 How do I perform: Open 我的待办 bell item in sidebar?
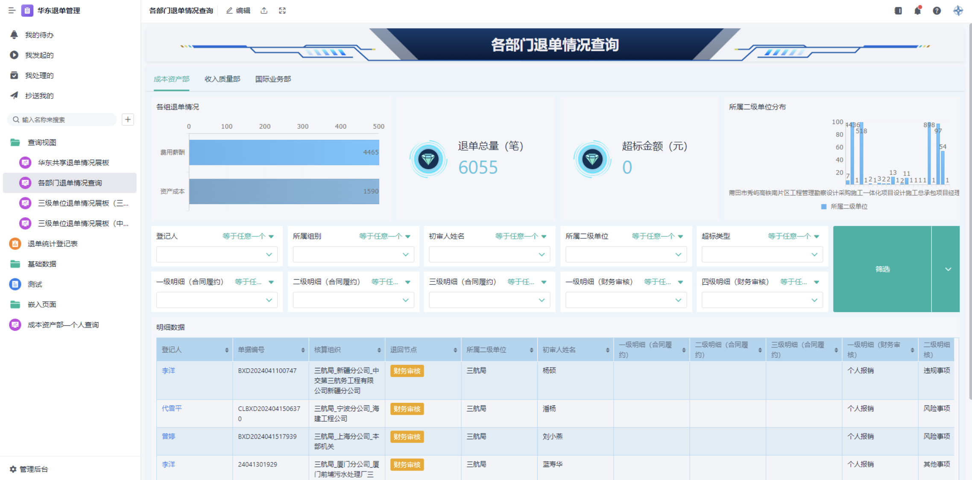tap(39, 35)
